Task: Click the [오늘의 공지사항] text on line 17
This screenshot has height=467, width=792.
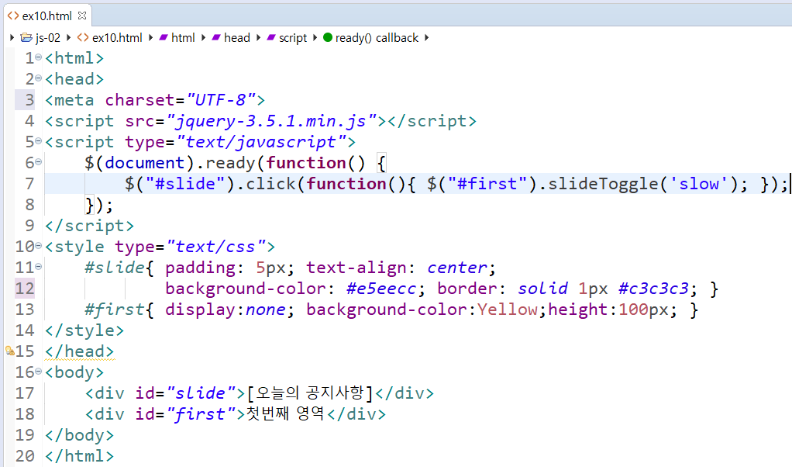Action: tap(310, 393)
